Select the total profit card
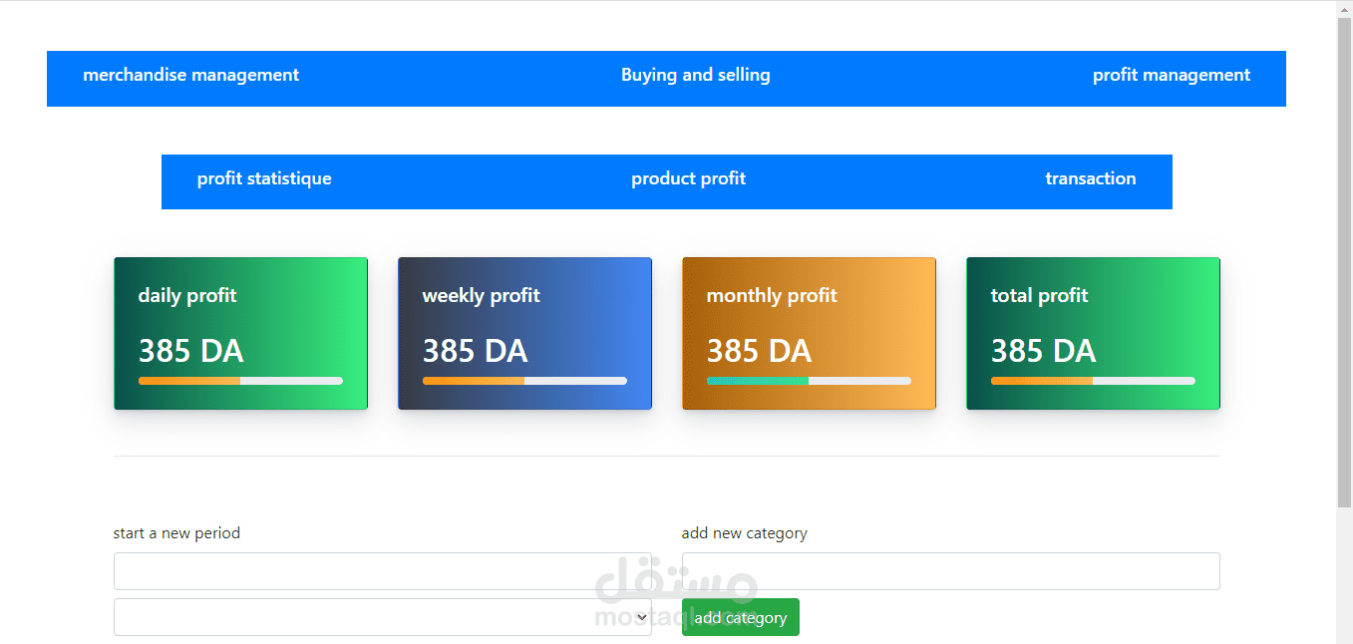 1093,333
